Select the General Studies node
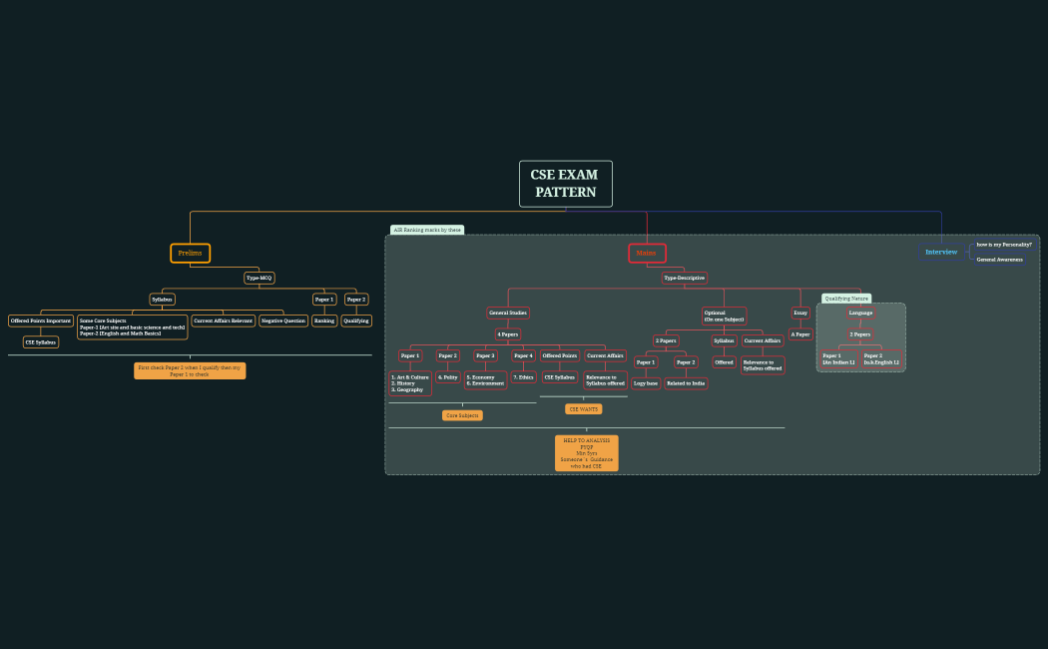 click(x=508, y=313)
